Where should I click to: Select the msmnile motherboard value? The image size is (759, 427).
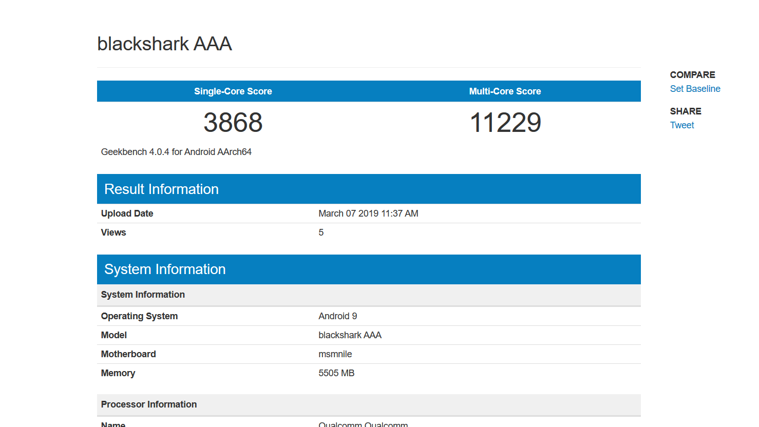click(335, 354)
